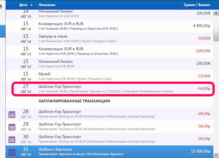Screen dimensions: 219x158
Task: Select Начальный баланс row for Карточка EUR
Action: (109, 64)
